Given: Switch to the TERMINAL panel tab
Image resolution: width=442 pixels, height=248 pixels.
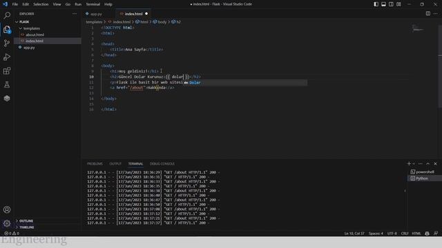Looking at the screenshot, I should tap(135, 164).
